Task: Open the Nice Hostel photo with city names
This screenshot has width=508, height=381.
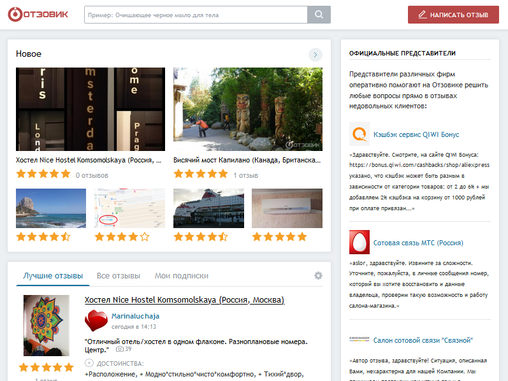Action: coord(91,109)
